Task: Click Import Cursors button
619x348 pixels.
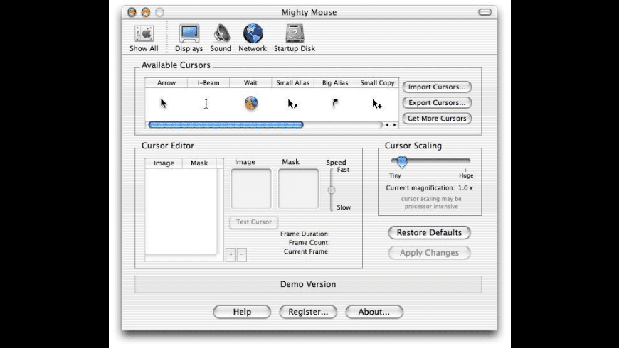Action: pos(437,87)
